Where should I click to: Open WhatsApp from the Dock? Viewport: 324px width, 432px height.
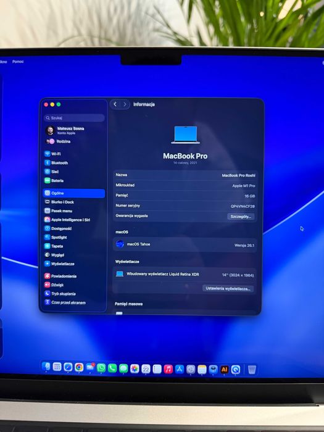coord(101,368)
